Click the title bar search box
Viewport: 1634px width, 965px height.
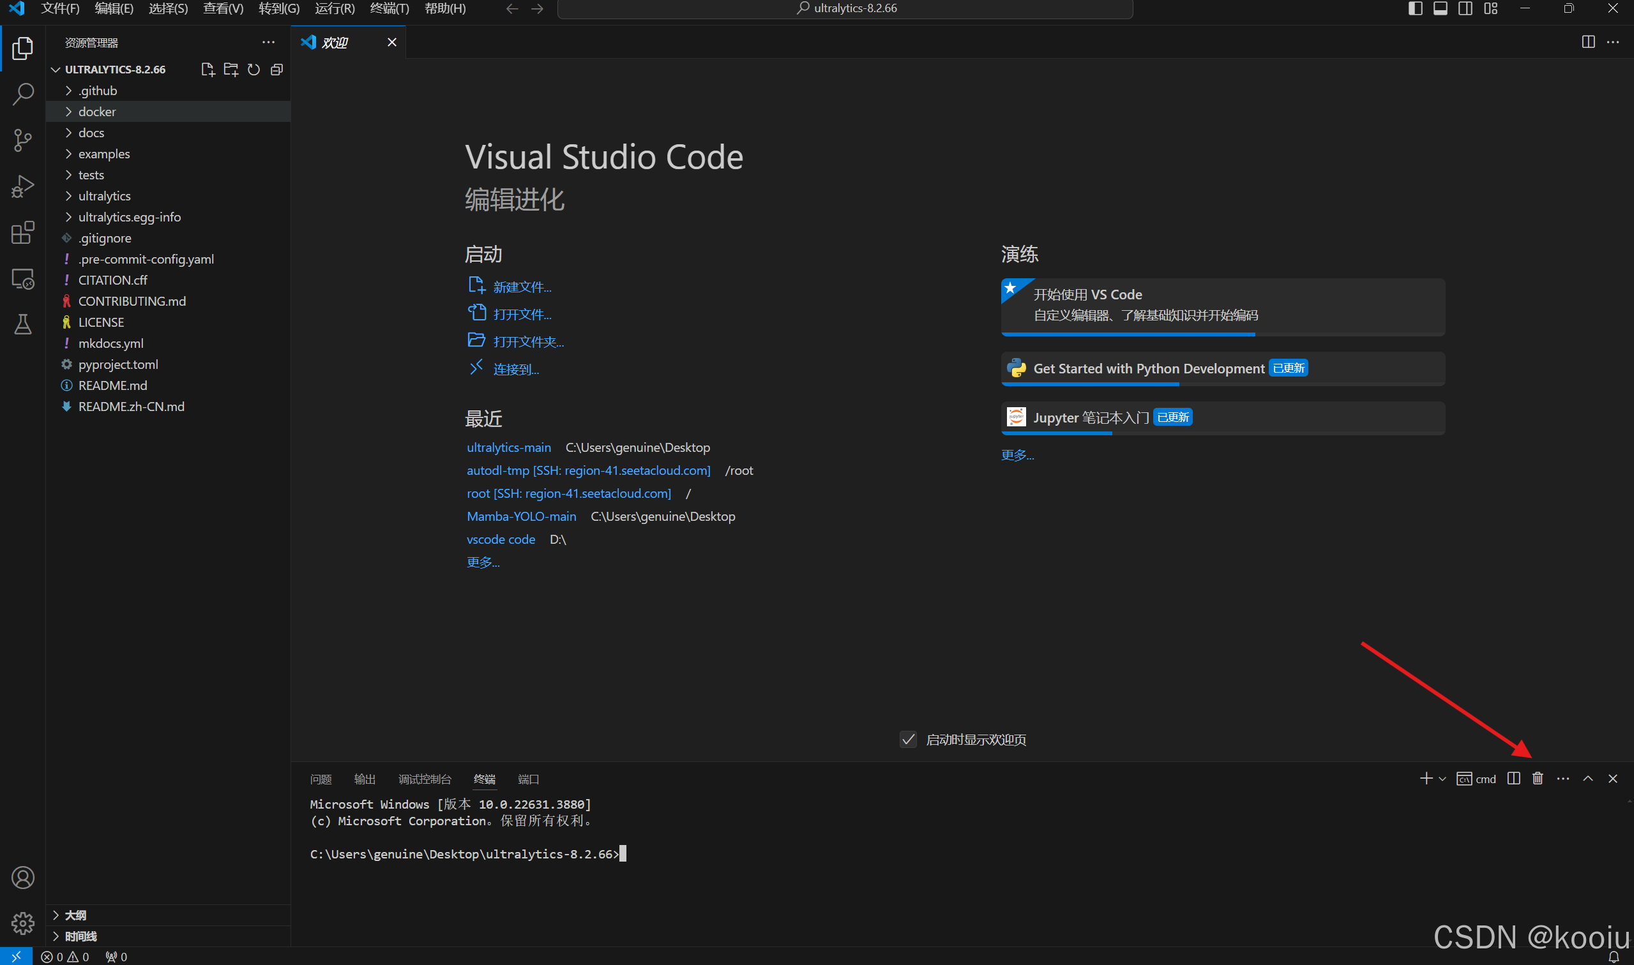tap(845, 8)
